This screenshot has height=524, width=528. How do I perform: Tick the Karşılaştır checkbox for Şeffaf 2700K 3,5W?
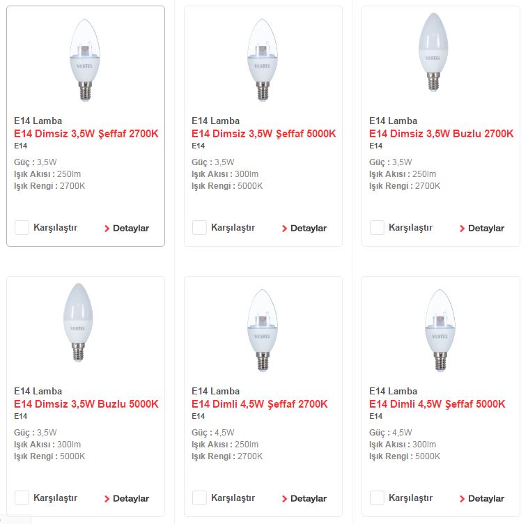click(x=22, y=227)
